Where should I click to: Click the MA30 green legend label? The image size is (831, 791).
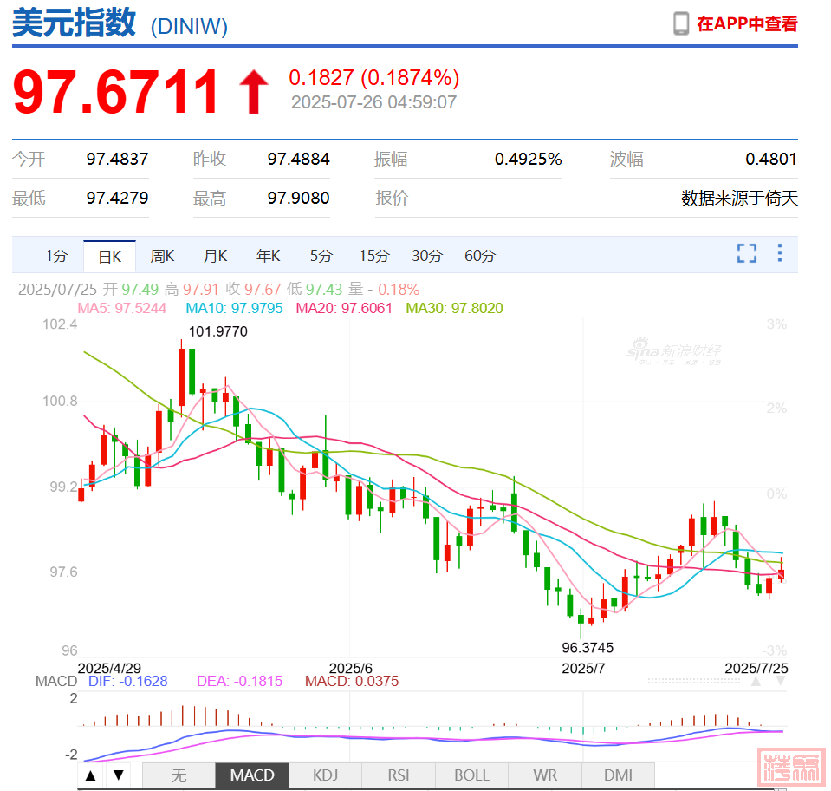(454, 308)
